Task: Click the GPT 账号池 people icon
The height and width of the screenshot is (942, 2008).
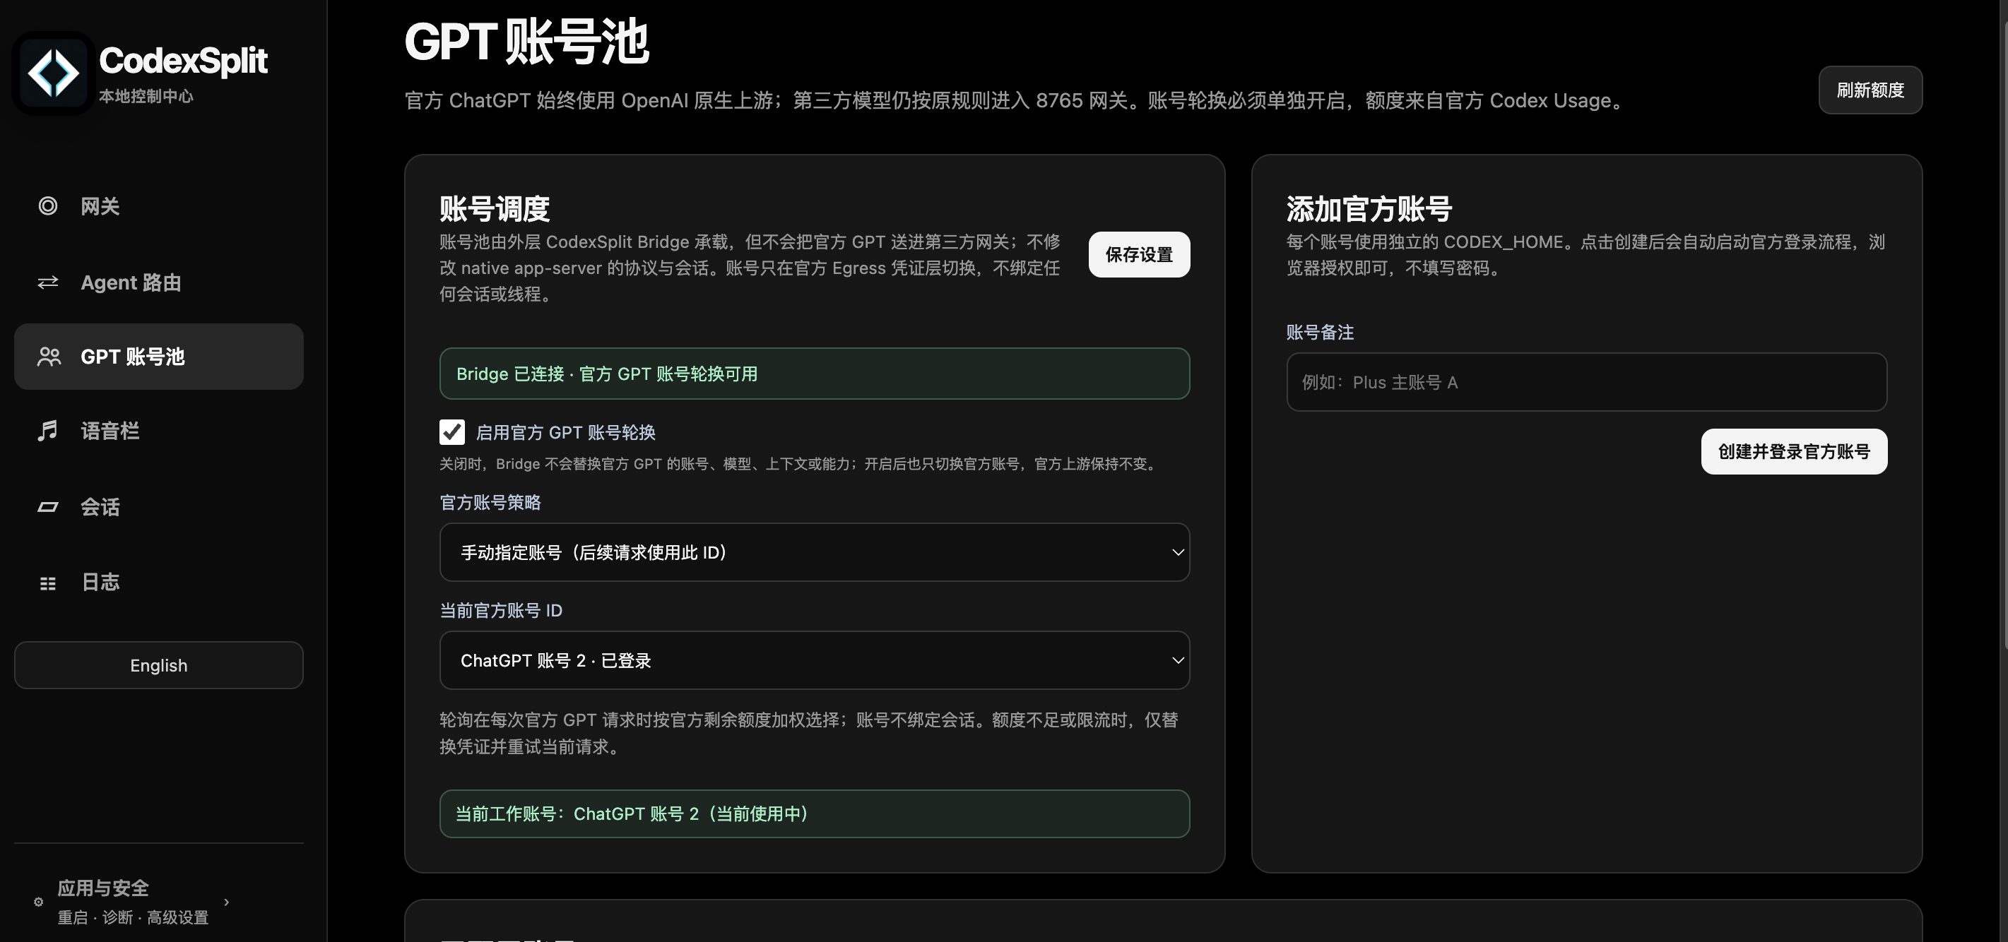Action: point(48,357)
